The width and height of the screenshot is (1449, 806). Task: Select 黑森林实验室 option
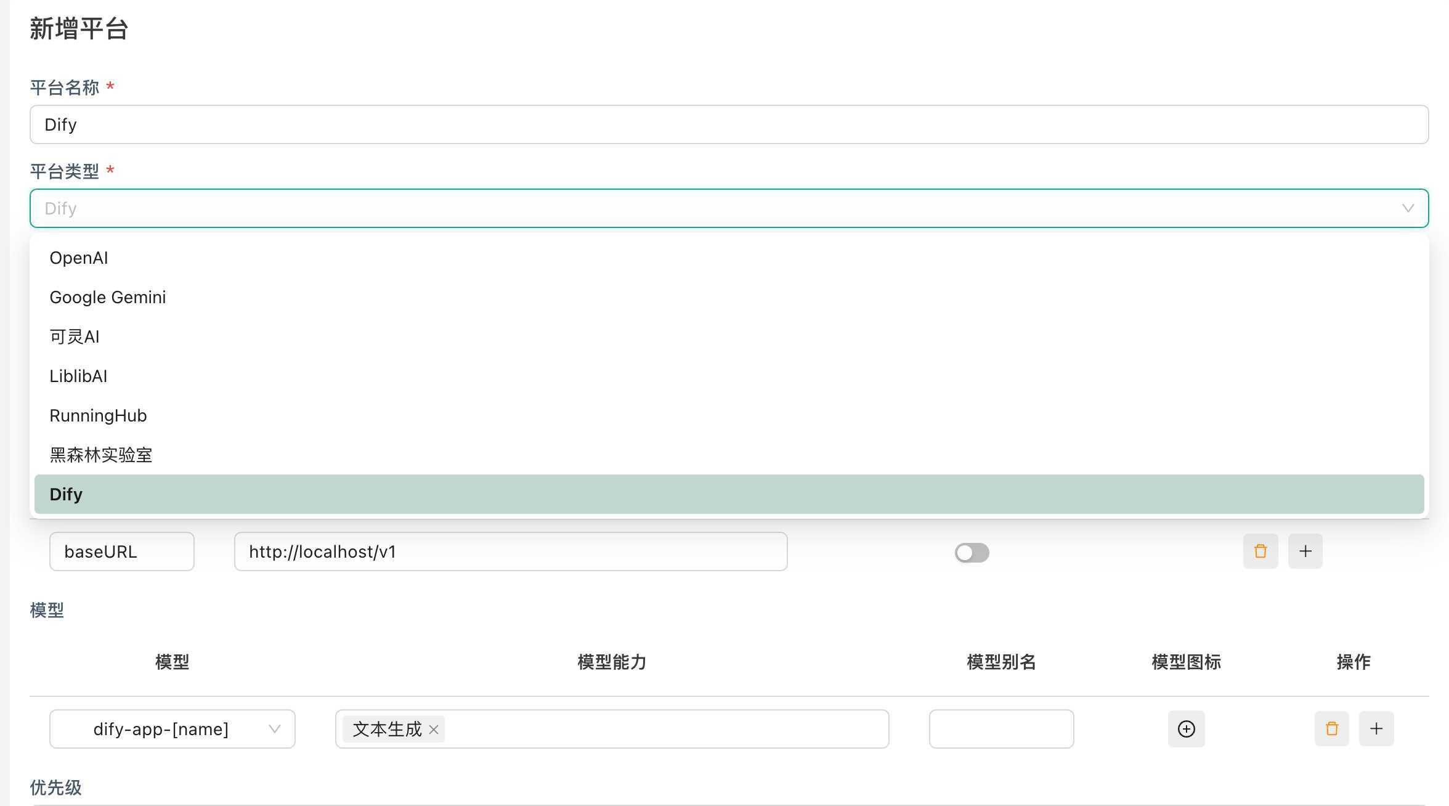[x=729, y=455]
